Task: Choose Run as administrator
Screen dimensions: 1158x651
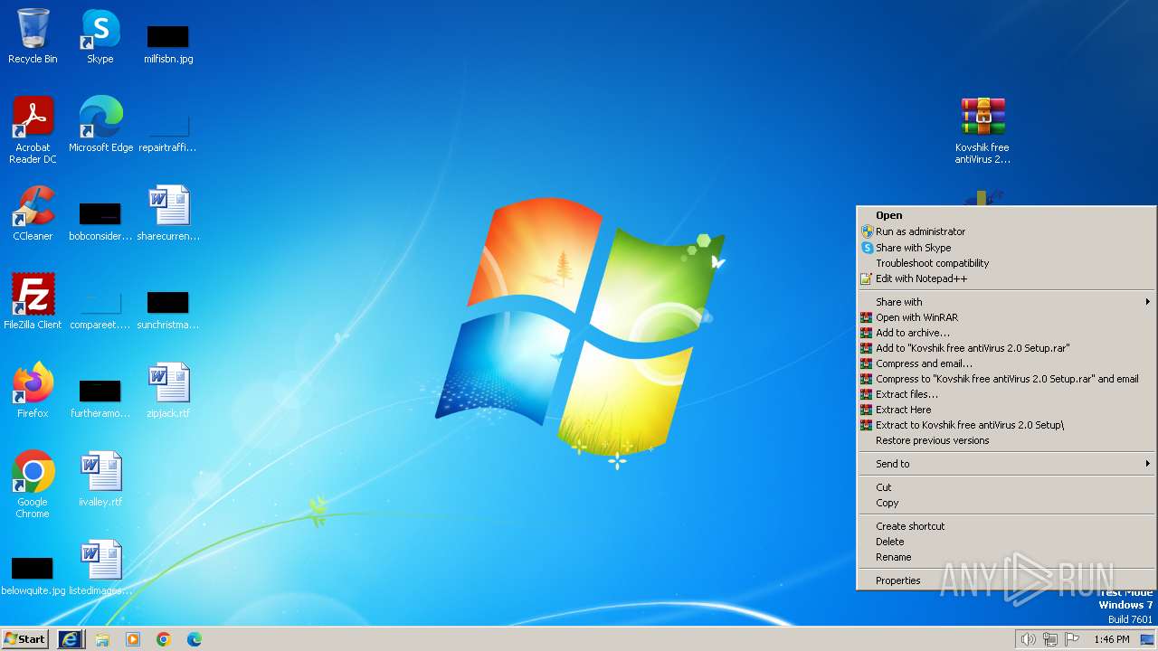Action: tap(1006, 231)
